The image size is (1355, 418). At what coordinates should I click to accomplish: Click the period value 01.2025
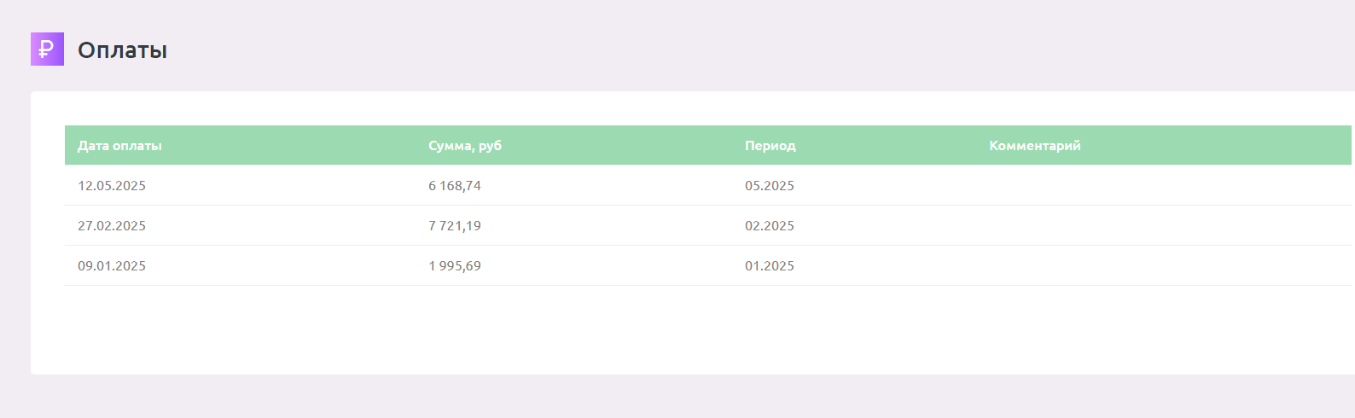[x=770, y=266]
